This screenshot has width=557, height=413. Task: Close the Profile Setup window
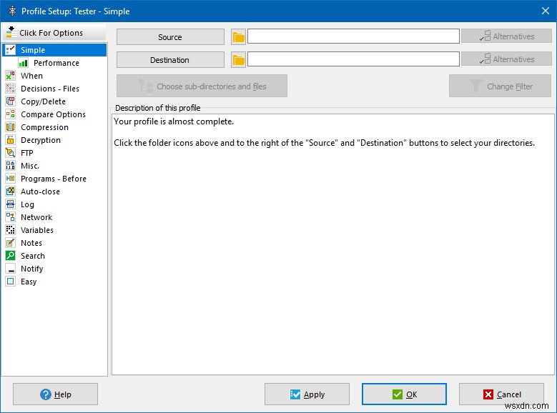546,11
